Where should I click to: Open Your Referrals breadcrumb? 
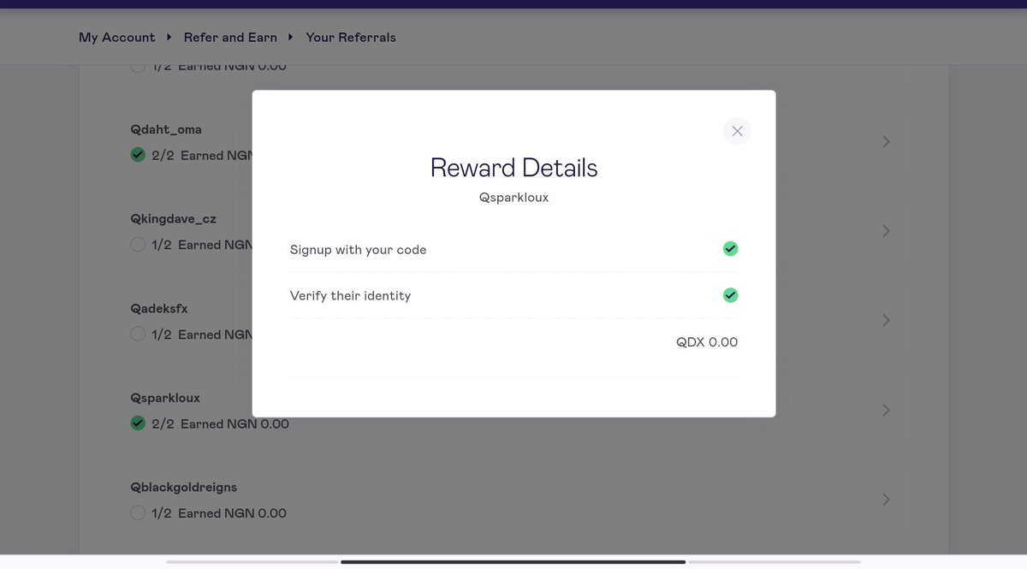coord(351,38)
